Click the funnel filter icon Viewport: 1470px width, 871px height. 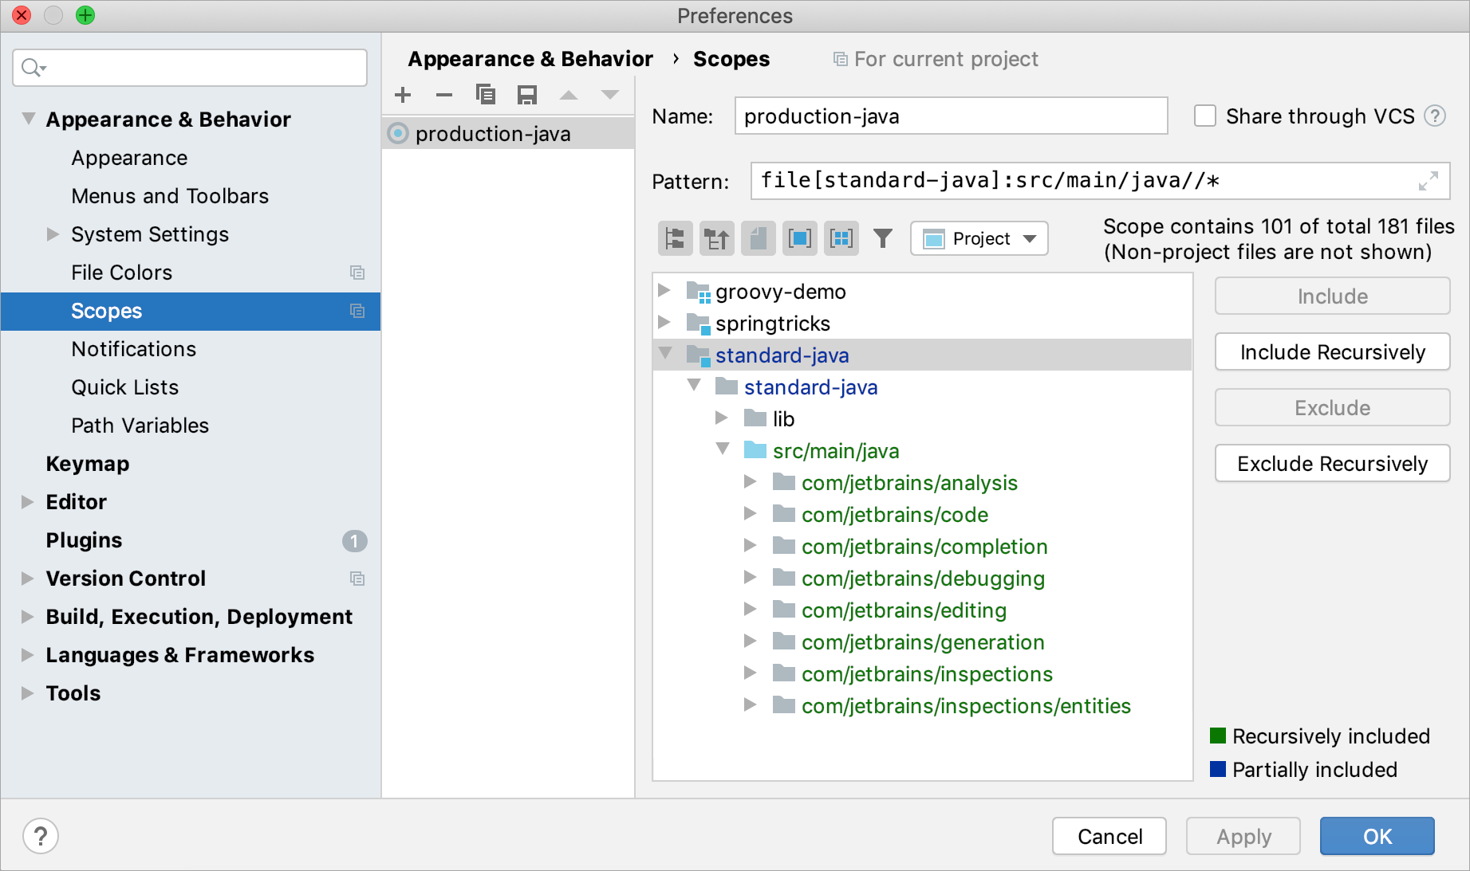[883, 238]
